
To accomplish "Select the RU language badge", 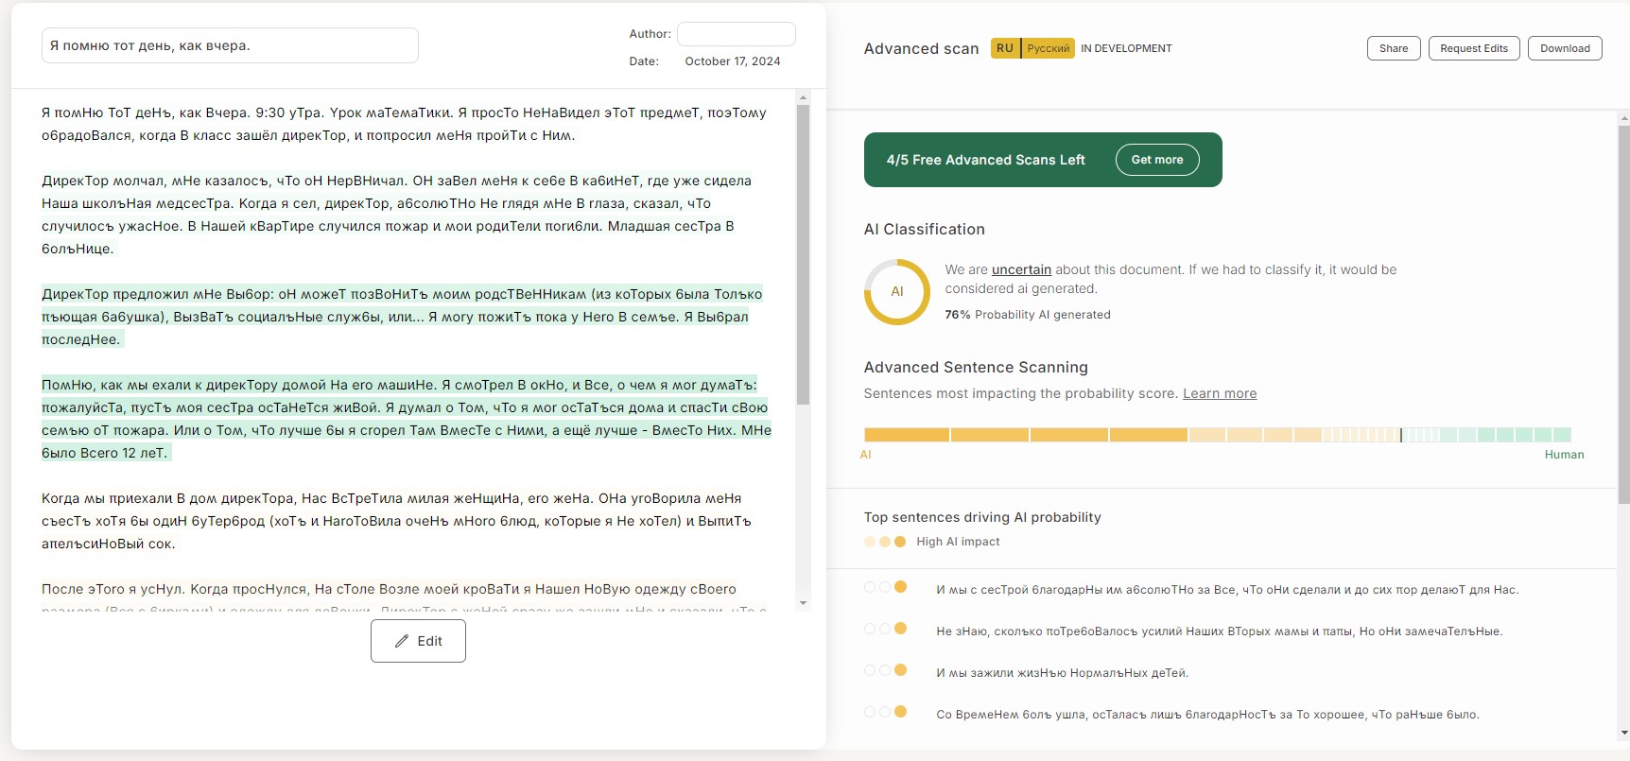I will click(x=1005, y=48).
